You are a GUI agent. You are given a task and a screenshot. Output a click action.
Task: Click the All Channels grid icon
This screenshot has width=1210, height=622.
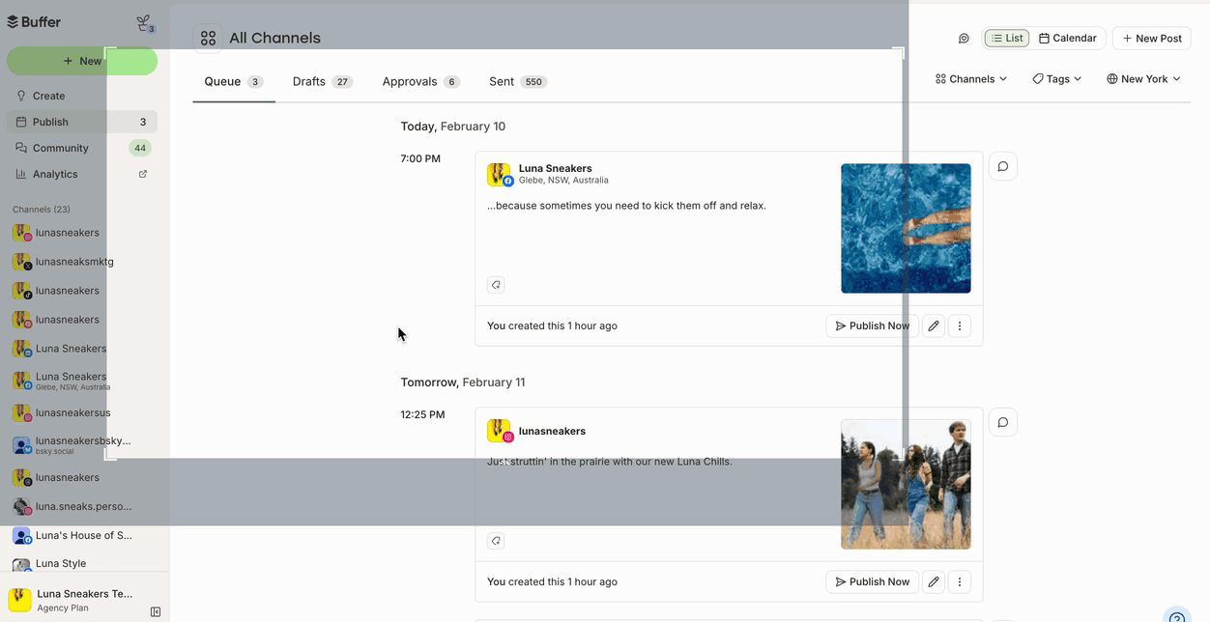tap(208, 38)
